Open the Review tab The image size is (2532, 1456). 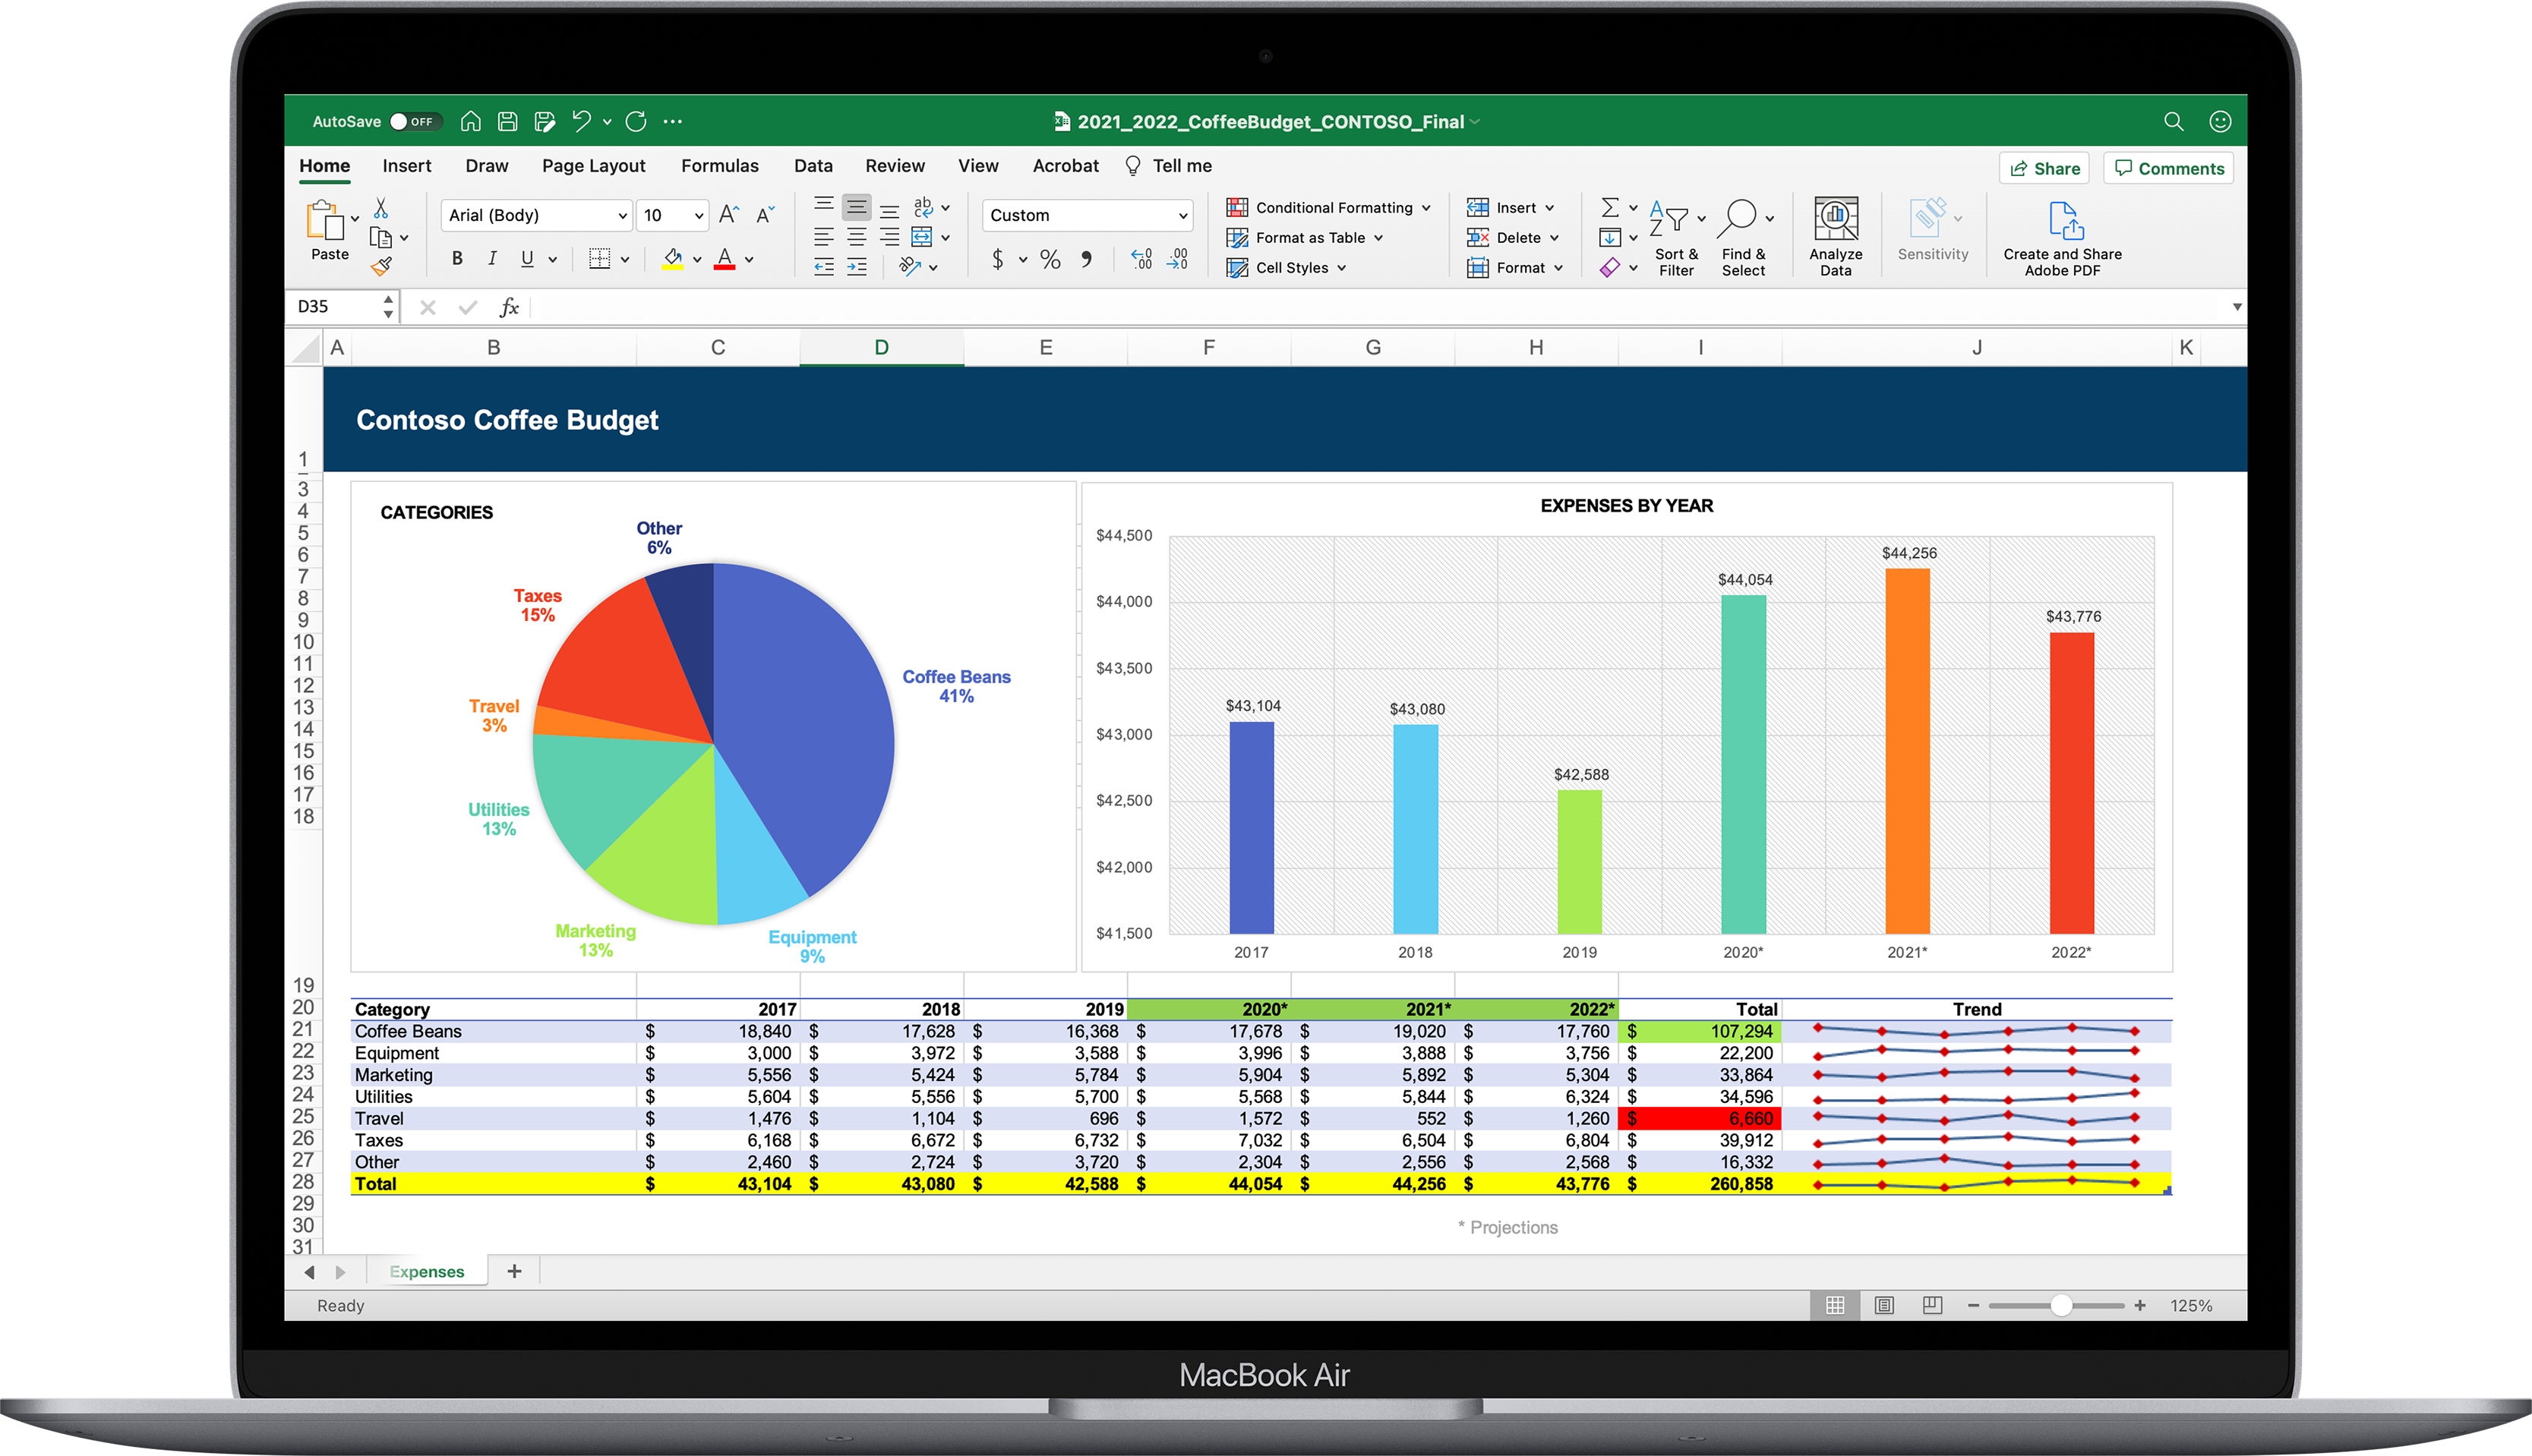click(x=895, y=166)
